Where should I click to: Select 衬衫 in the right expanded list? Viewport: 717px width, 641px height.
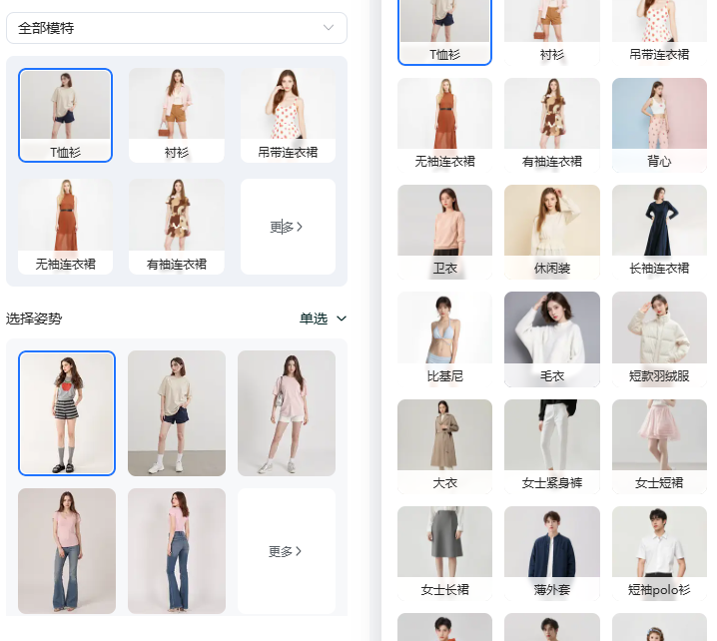tap(552, 32)
